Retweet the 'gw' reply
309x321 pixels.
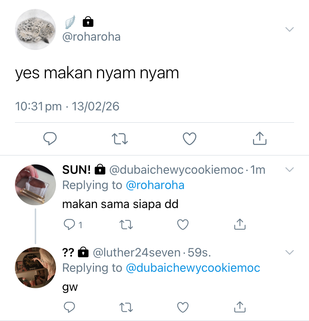coord(126,307)
